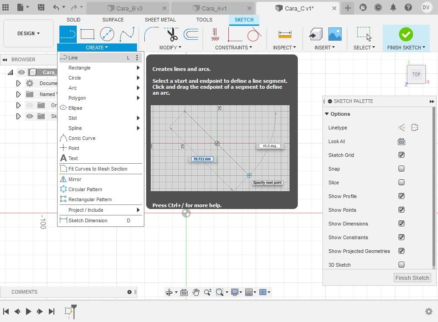Select the Center Diameter Circle tool icon
This screenshot has height=322, width=438.
coord(107,34)
